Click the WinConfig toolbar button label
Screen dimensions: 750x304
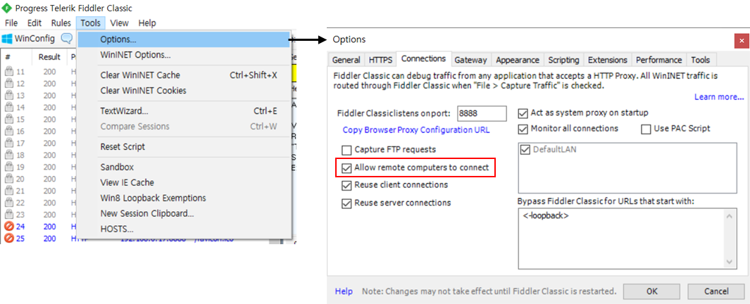pos(35,38)
